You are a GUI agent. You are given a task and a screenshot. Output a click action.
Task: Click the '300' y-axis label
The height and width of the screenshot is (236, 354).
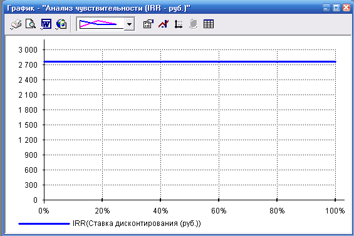31,185
